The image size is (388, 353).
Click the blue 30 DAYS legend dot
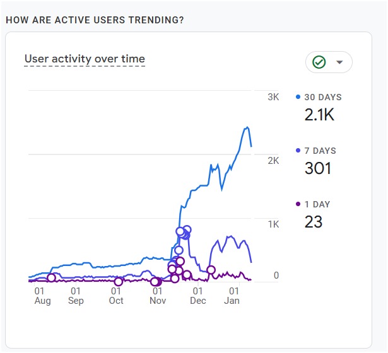(x=298, y=97)
